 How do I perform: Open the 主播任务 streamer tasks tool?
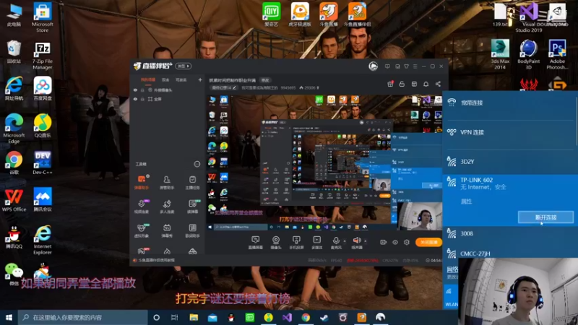point(192,182)
